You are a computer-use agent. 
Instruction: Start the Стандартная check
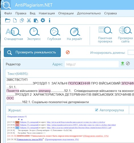pos(14,34)
